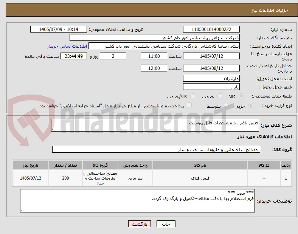Click the گروه کالا column header in table

pos(100,165)
